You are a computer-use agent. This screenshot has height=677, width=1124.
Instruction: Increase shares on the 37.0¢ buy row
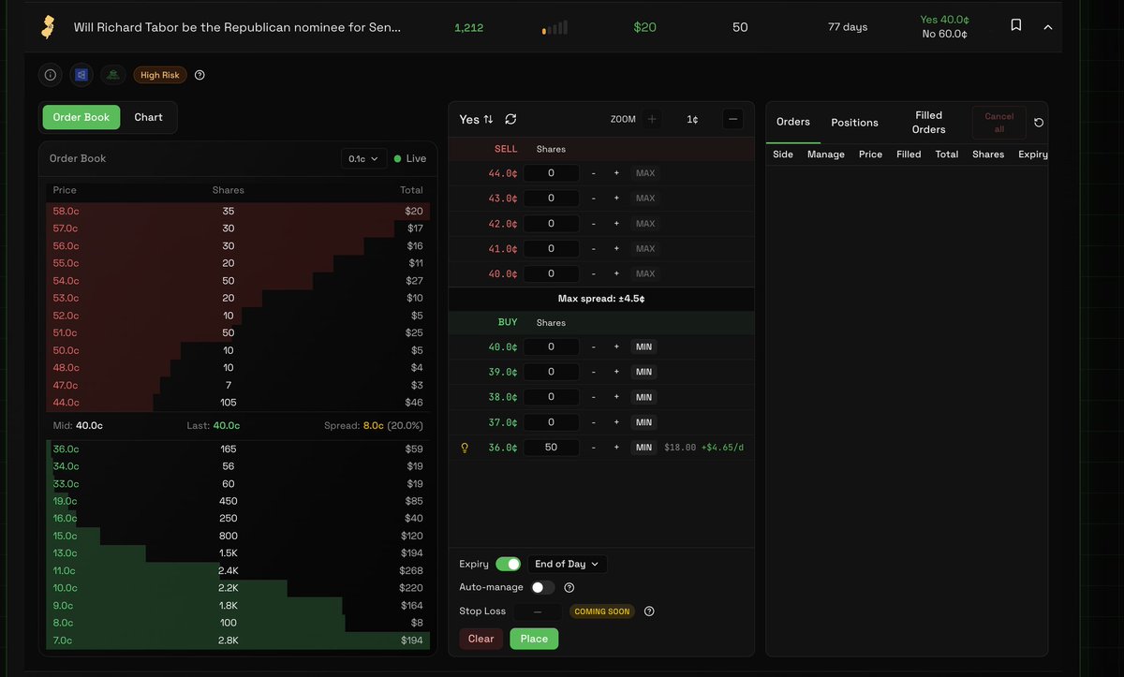click(x=616, y=422)
